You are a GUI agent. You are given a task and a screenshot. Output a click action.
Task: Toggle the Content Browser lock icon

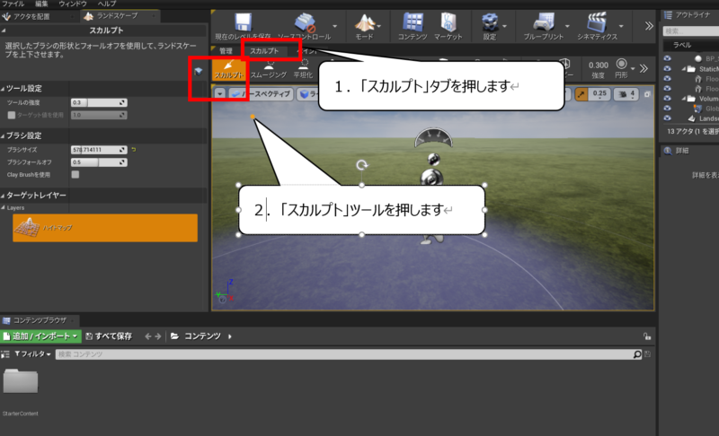(x=647, y=336)
